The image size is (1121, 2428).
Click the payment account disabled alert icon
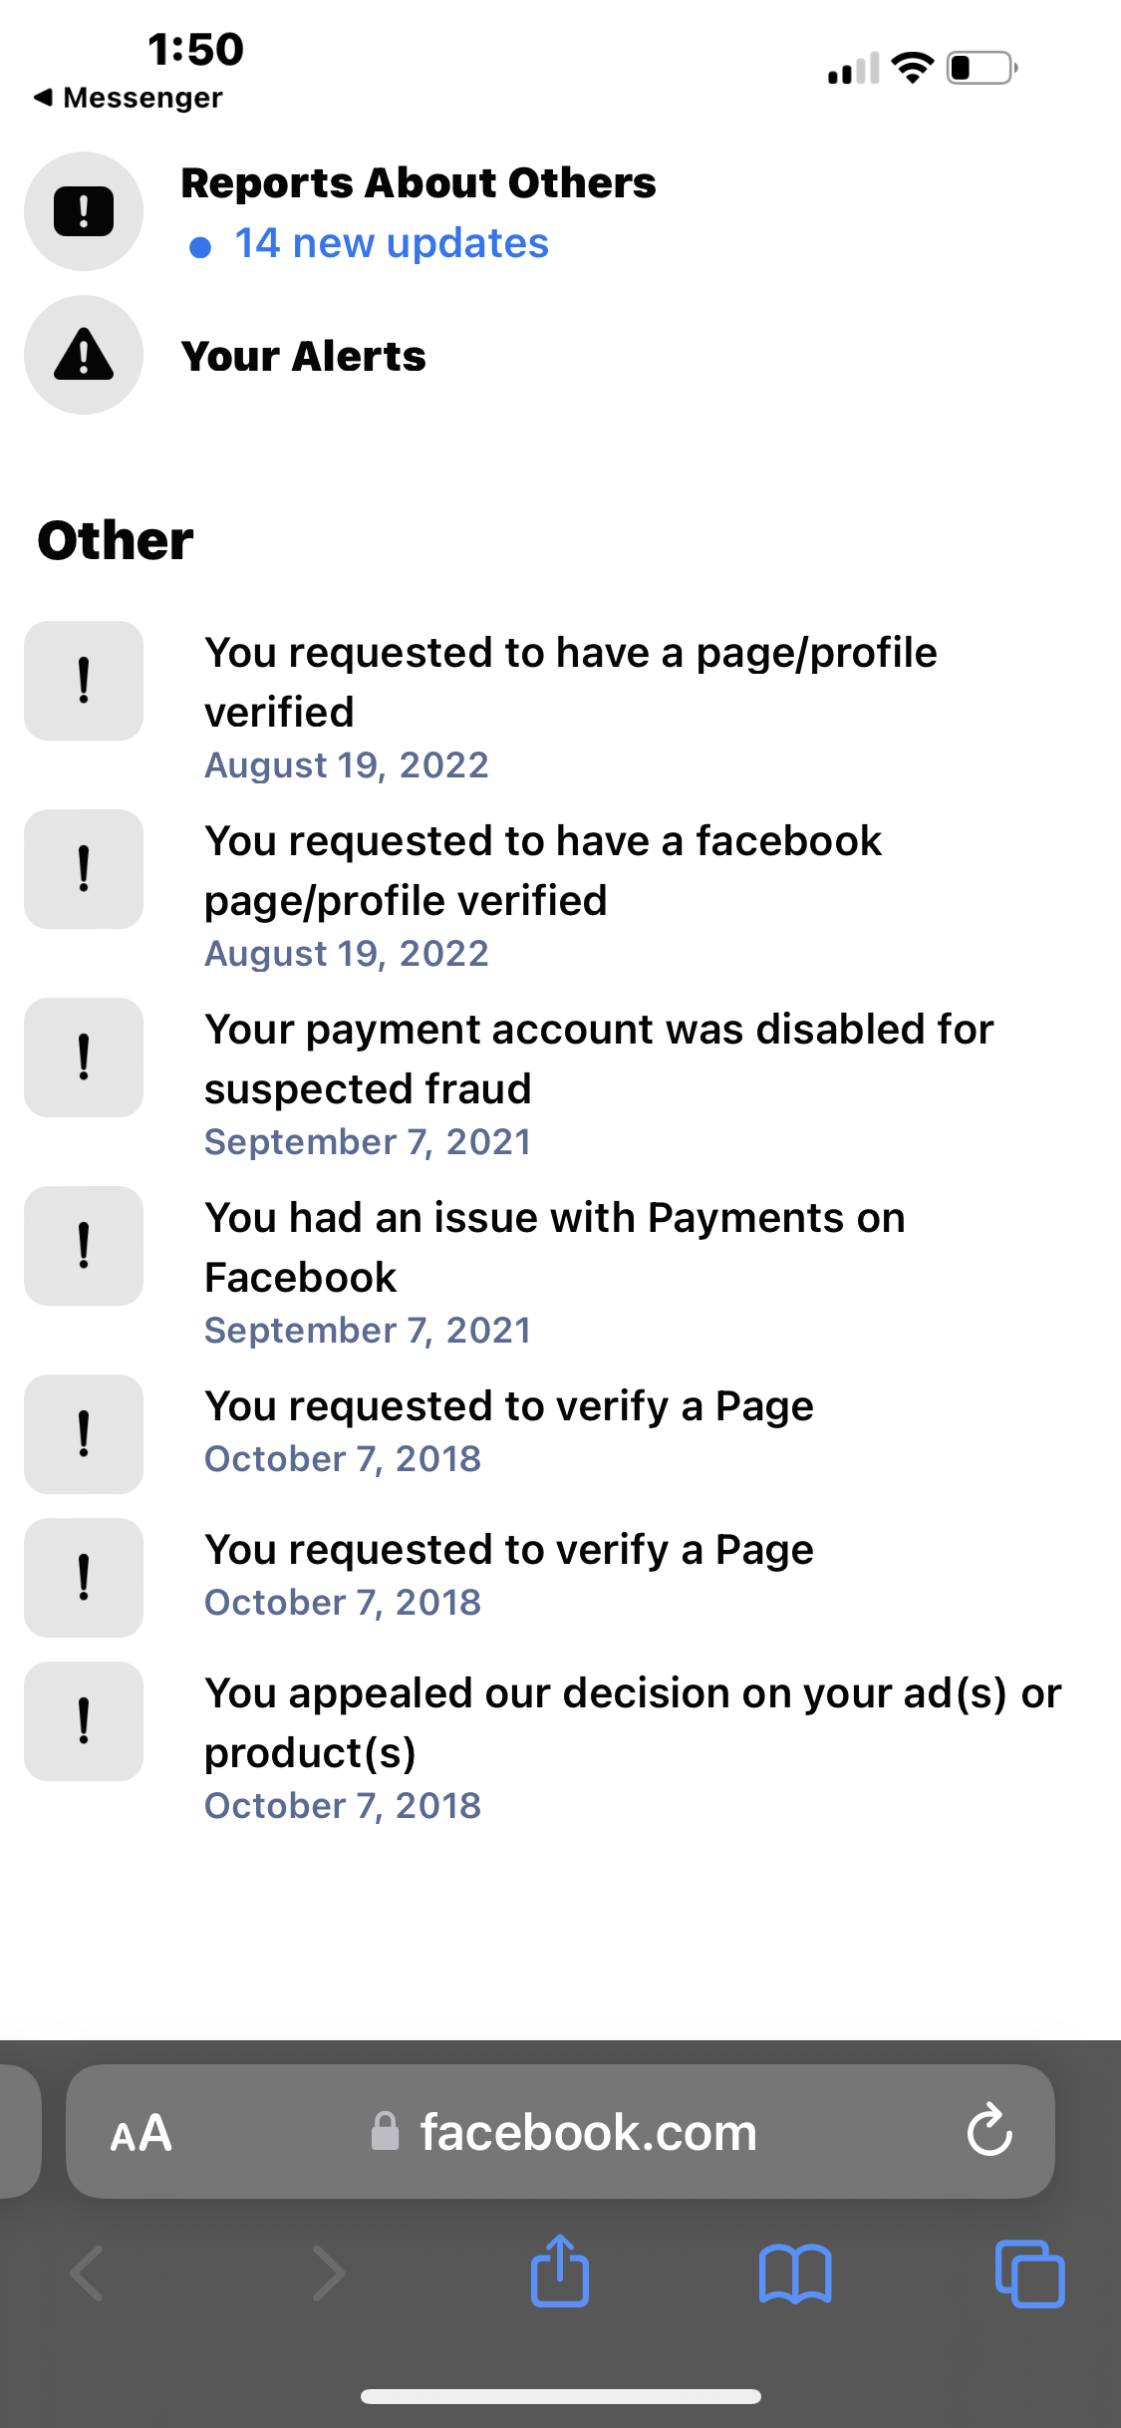tap(83, 1058)
